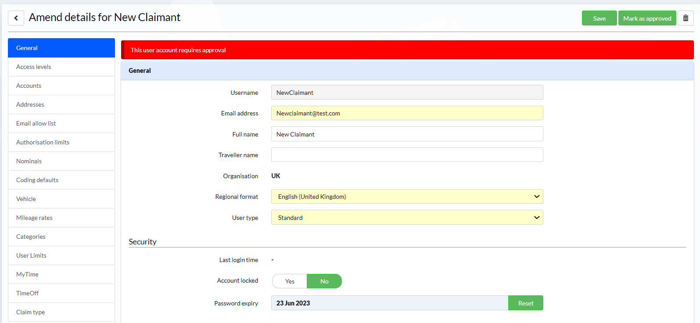The image size is (700, 323).
Task: Open the Regional format dropdown
Action: point(407,197)
